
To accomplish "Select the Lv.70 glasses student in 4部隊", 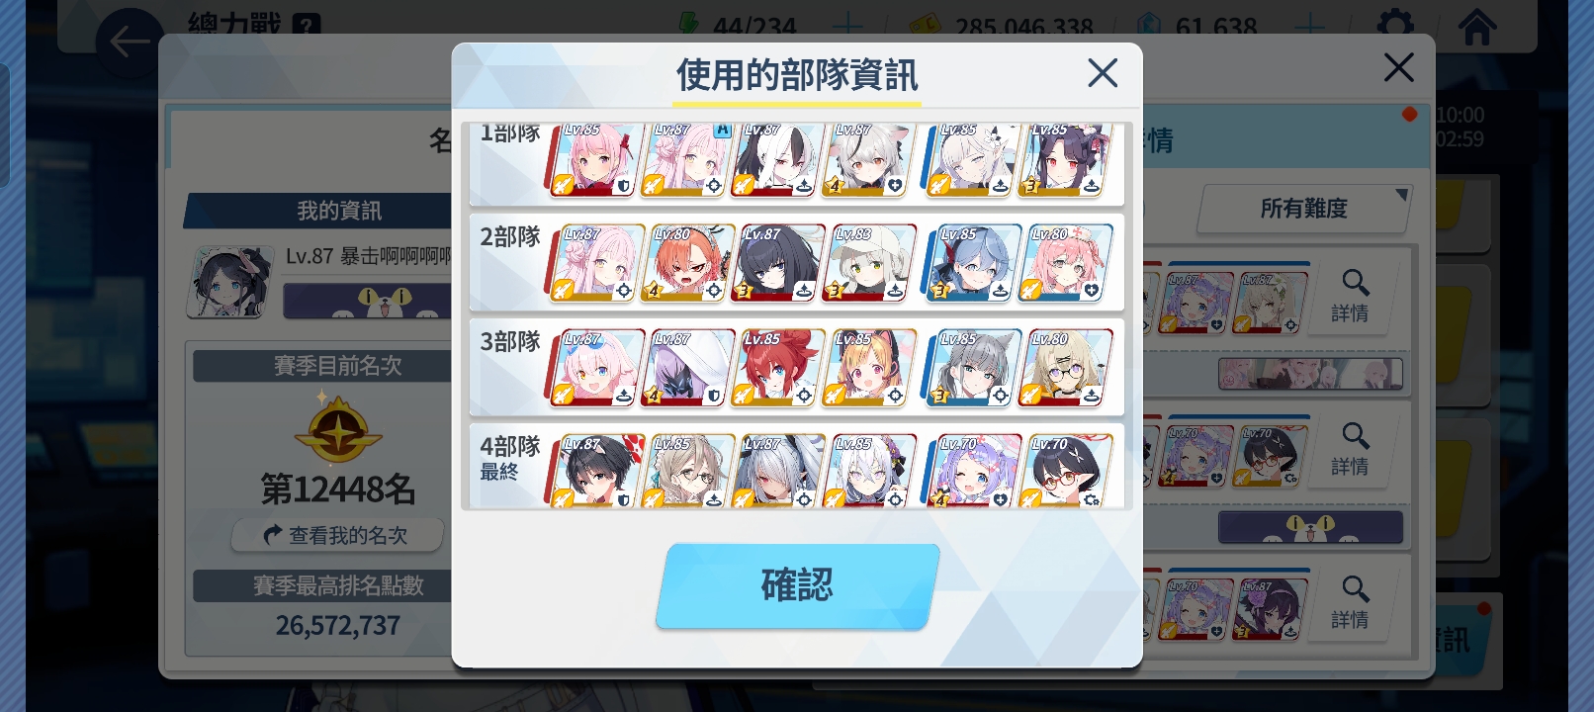I will 1066,472.
